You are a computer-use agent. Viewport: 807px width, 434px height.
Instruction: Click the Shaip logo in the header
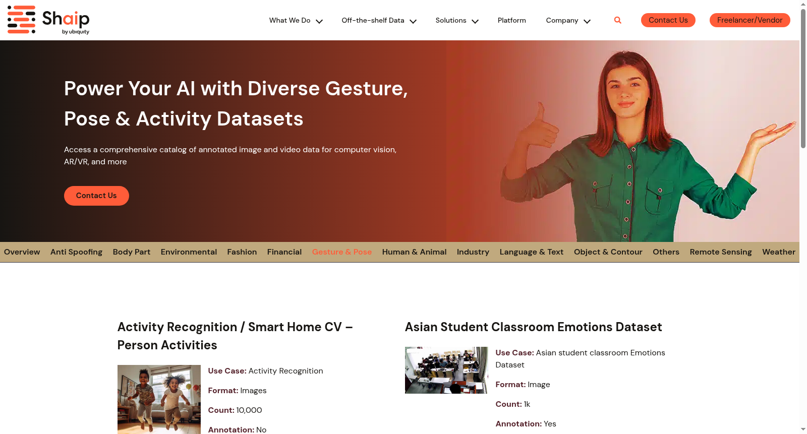(x=48, y=20)
